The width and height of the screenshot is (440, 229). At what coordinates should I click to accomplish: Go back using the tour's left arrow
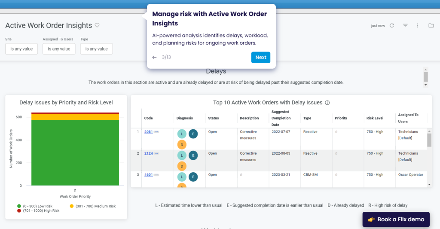155,57
